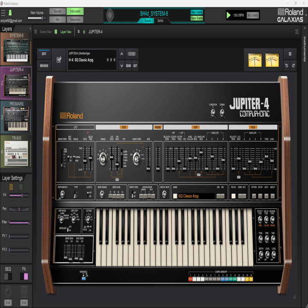Adjust the layer Pan slider
This screenshot has height=308, width=308.
[19, 209]
